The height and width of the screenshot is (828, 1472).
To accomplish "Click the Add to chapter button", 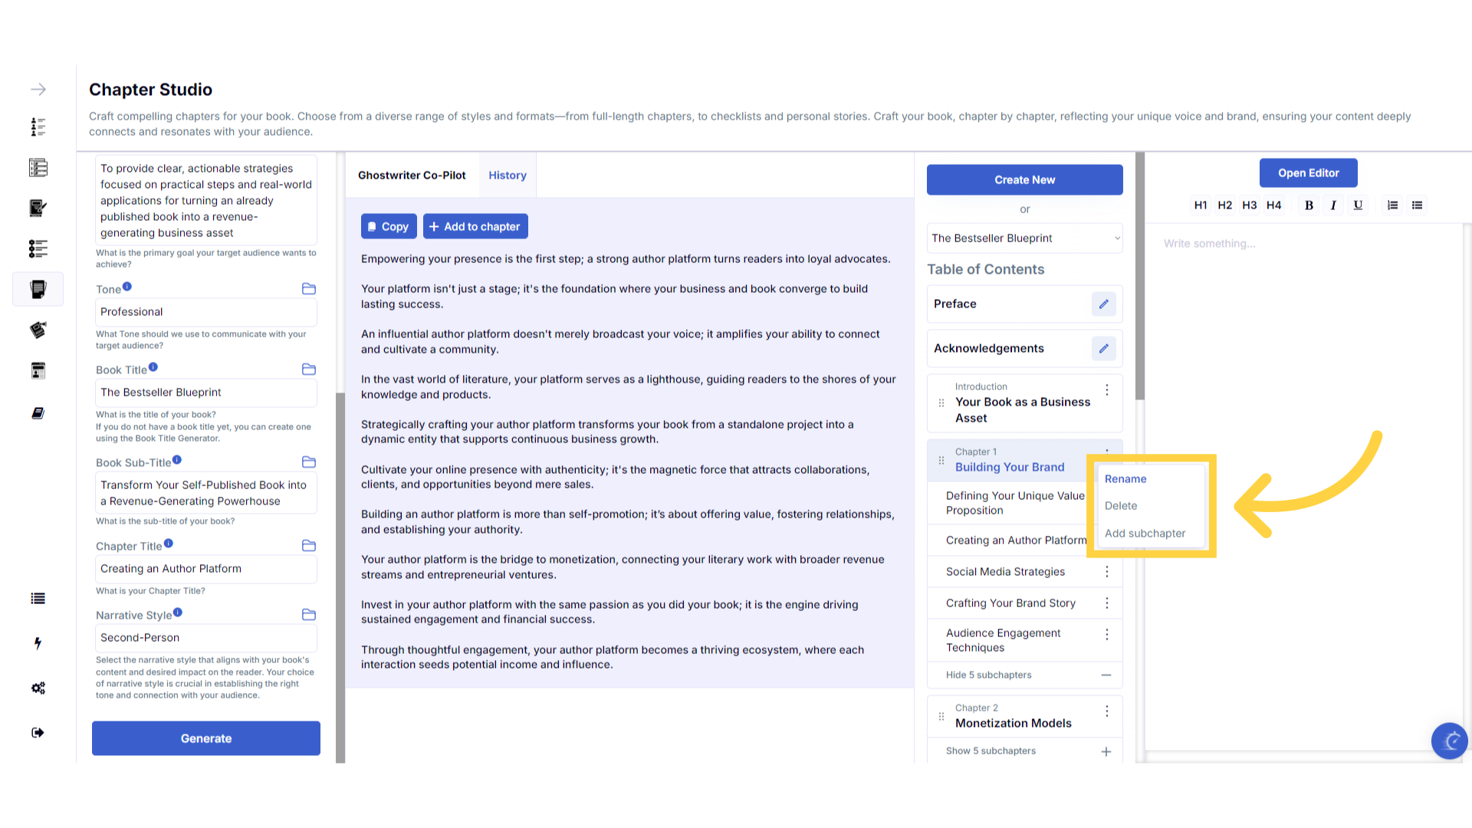I will point(475,227).
